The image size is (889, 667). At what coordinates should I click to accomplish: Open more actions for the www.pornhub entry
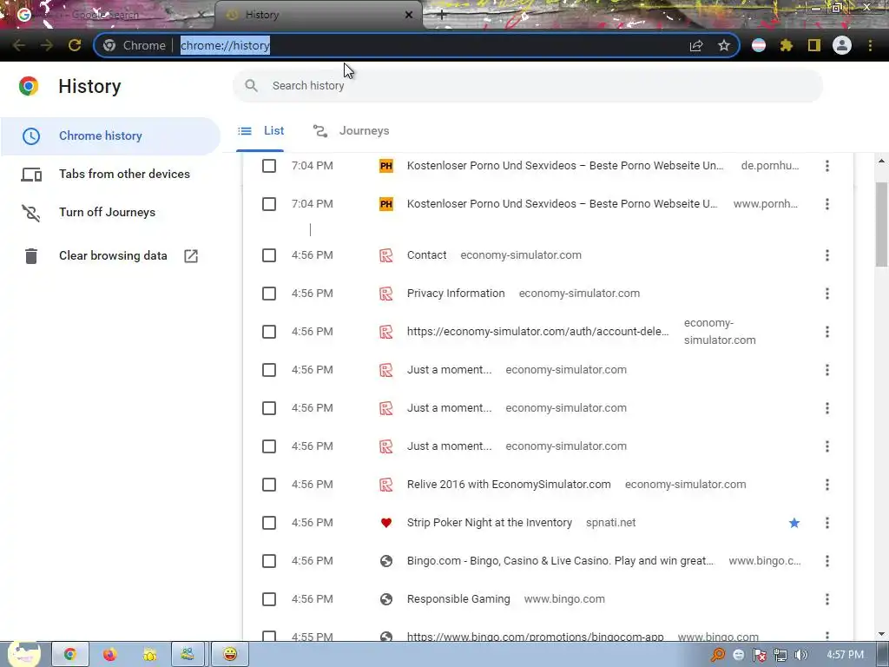tap(827, 204)
